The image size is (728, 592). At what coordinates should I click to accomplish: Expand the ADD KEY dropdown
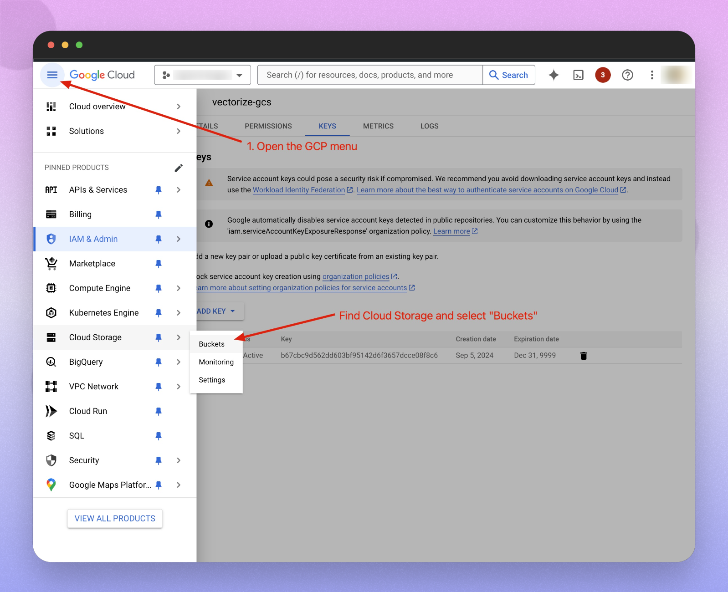point(217,311)
